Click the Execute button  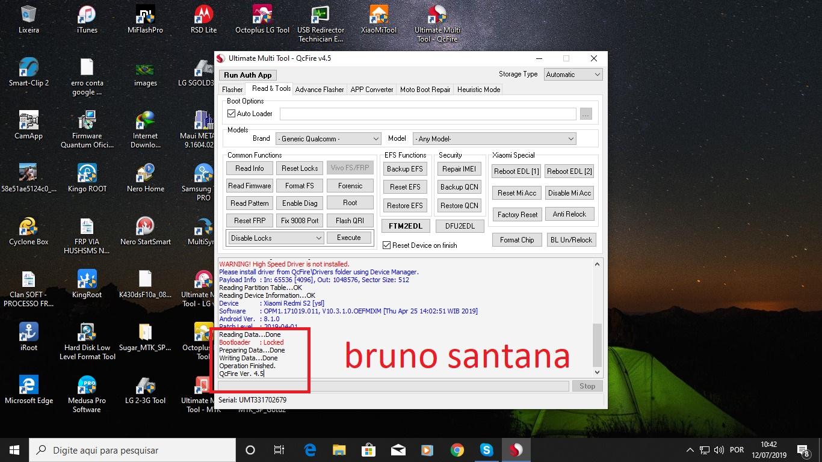point(349,238)
